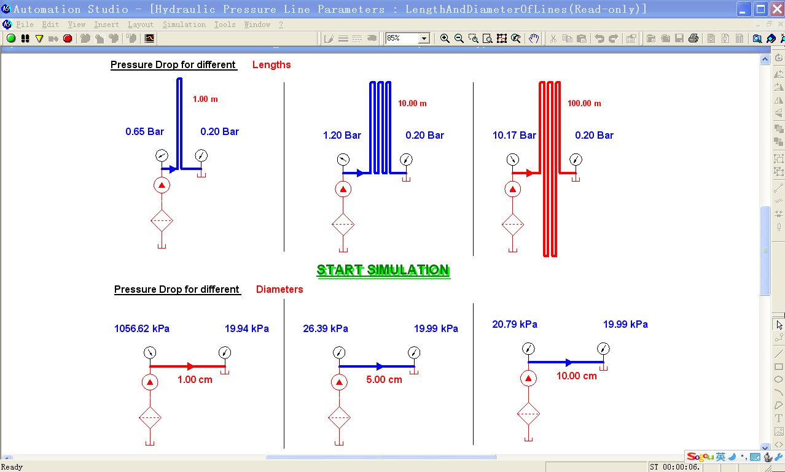Start simulation with the green circle icon
785x472 pixels.
[11, 38]
